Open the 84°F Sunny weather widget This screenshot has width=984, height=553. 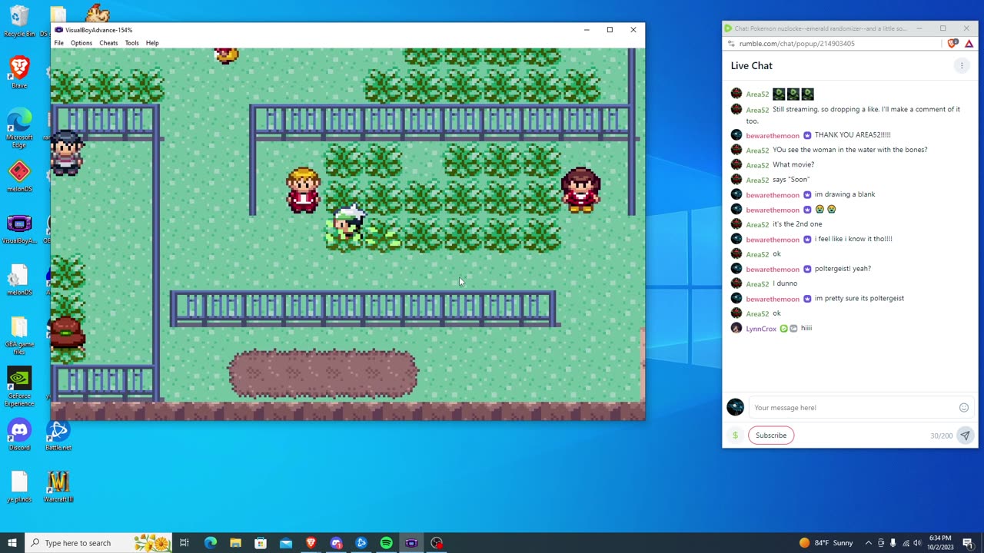(826, 543)
